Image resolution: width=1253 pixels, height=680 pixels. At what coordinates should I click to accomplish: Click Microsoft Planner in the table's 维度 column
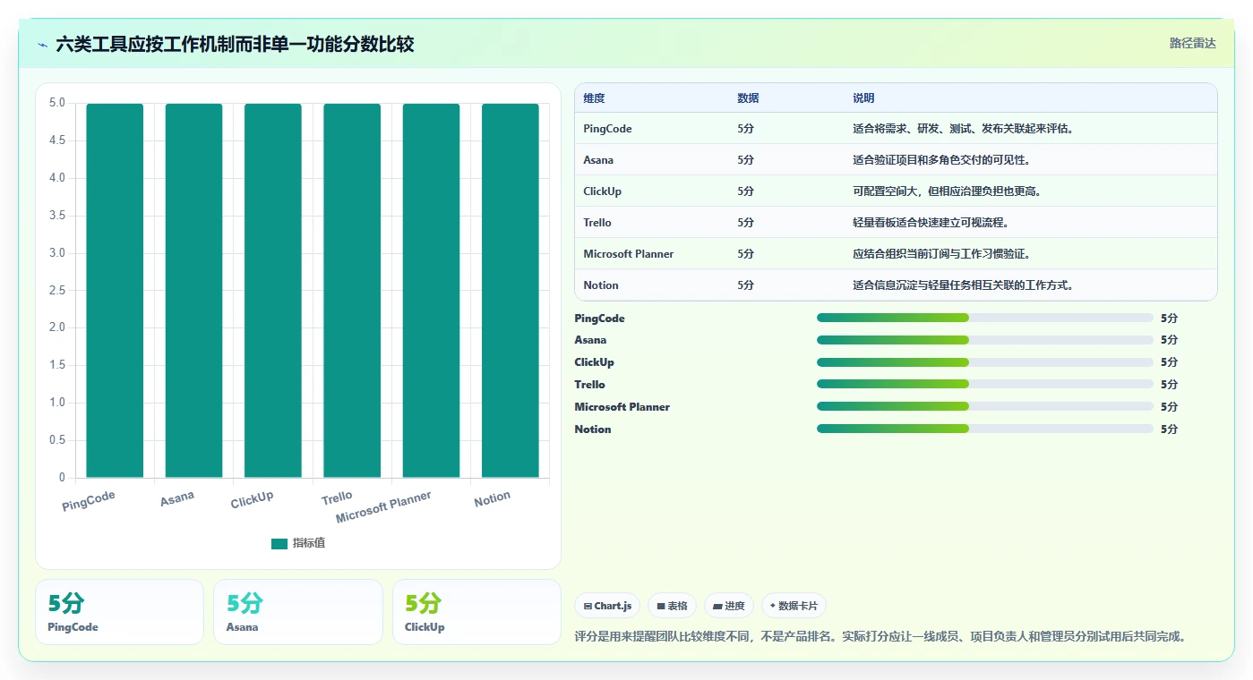click(628, 254)
